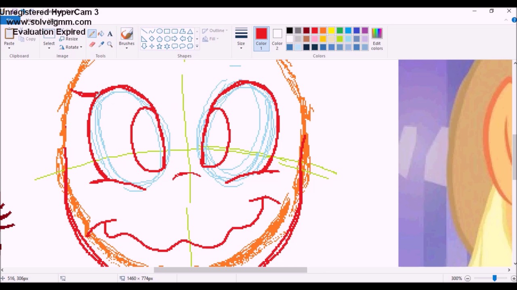Click the Resize button
The width and height of the screenshot is (517, 290).
pos(68,39)
